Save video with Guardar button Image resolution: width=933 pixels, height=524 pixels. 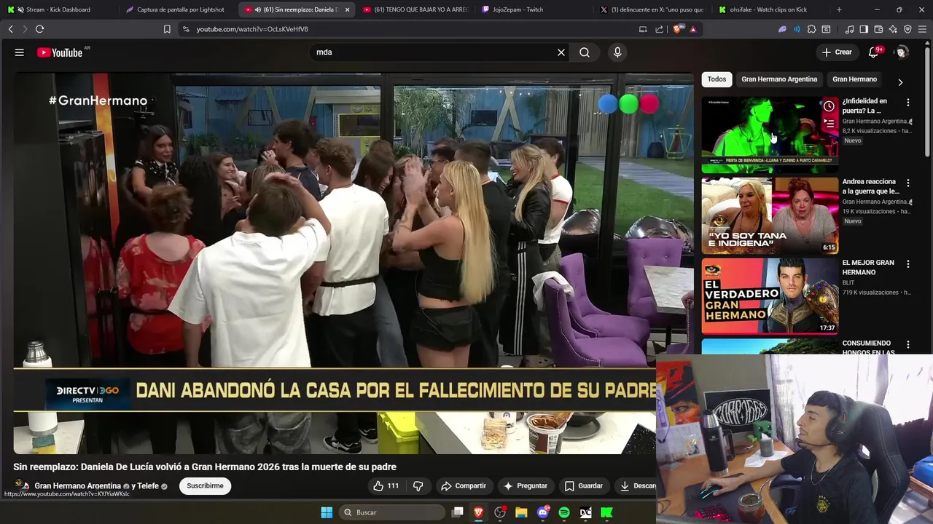tap(584, 486)
